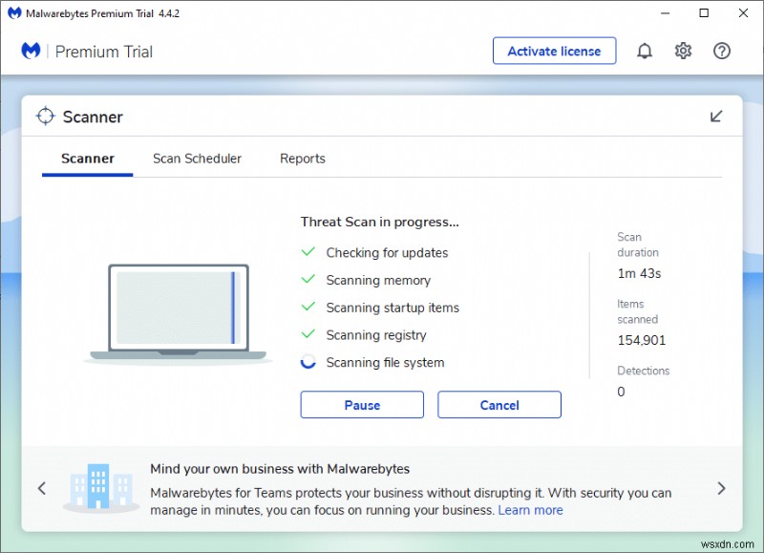This screenshot has height=553, width=764.
Task: Switch to the Scanner tab
Action: click(x=87, y=159)
